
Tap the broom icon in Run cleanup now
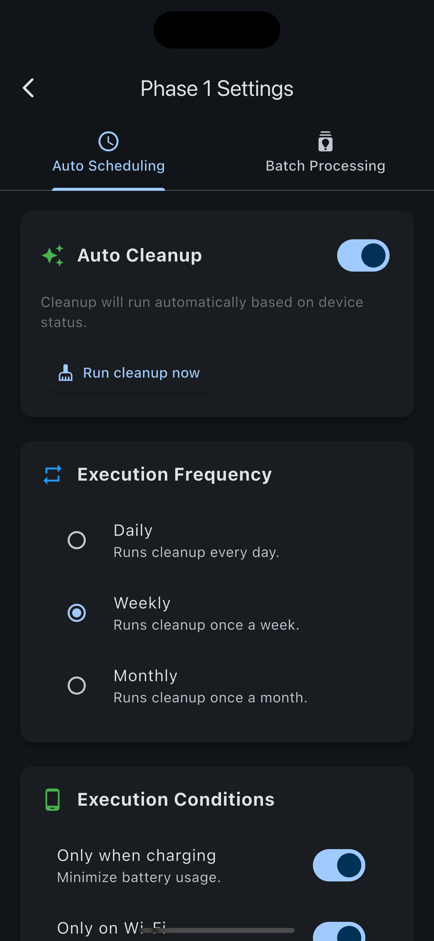point(66,373)
